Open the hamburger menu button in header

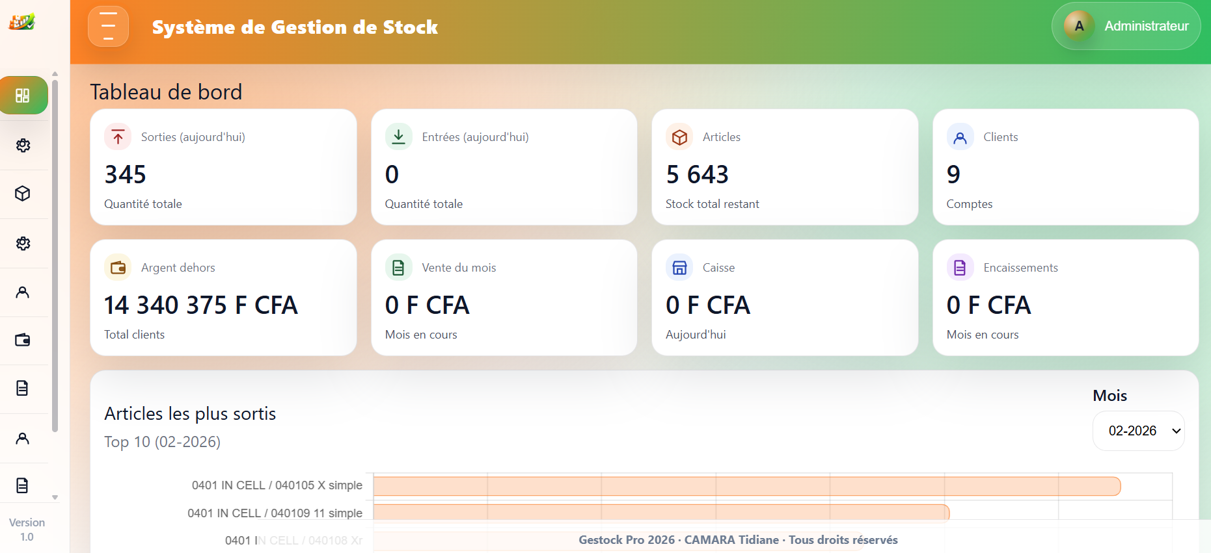click(x=108, y=27)
